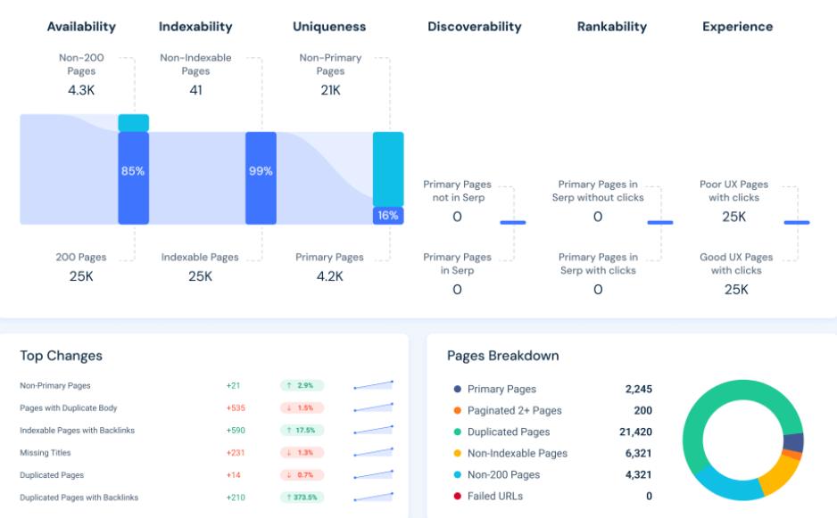Open the Availability column heading
Image resolution: width=837 pixels, height=518 pixels.
(x=81, y=27)
